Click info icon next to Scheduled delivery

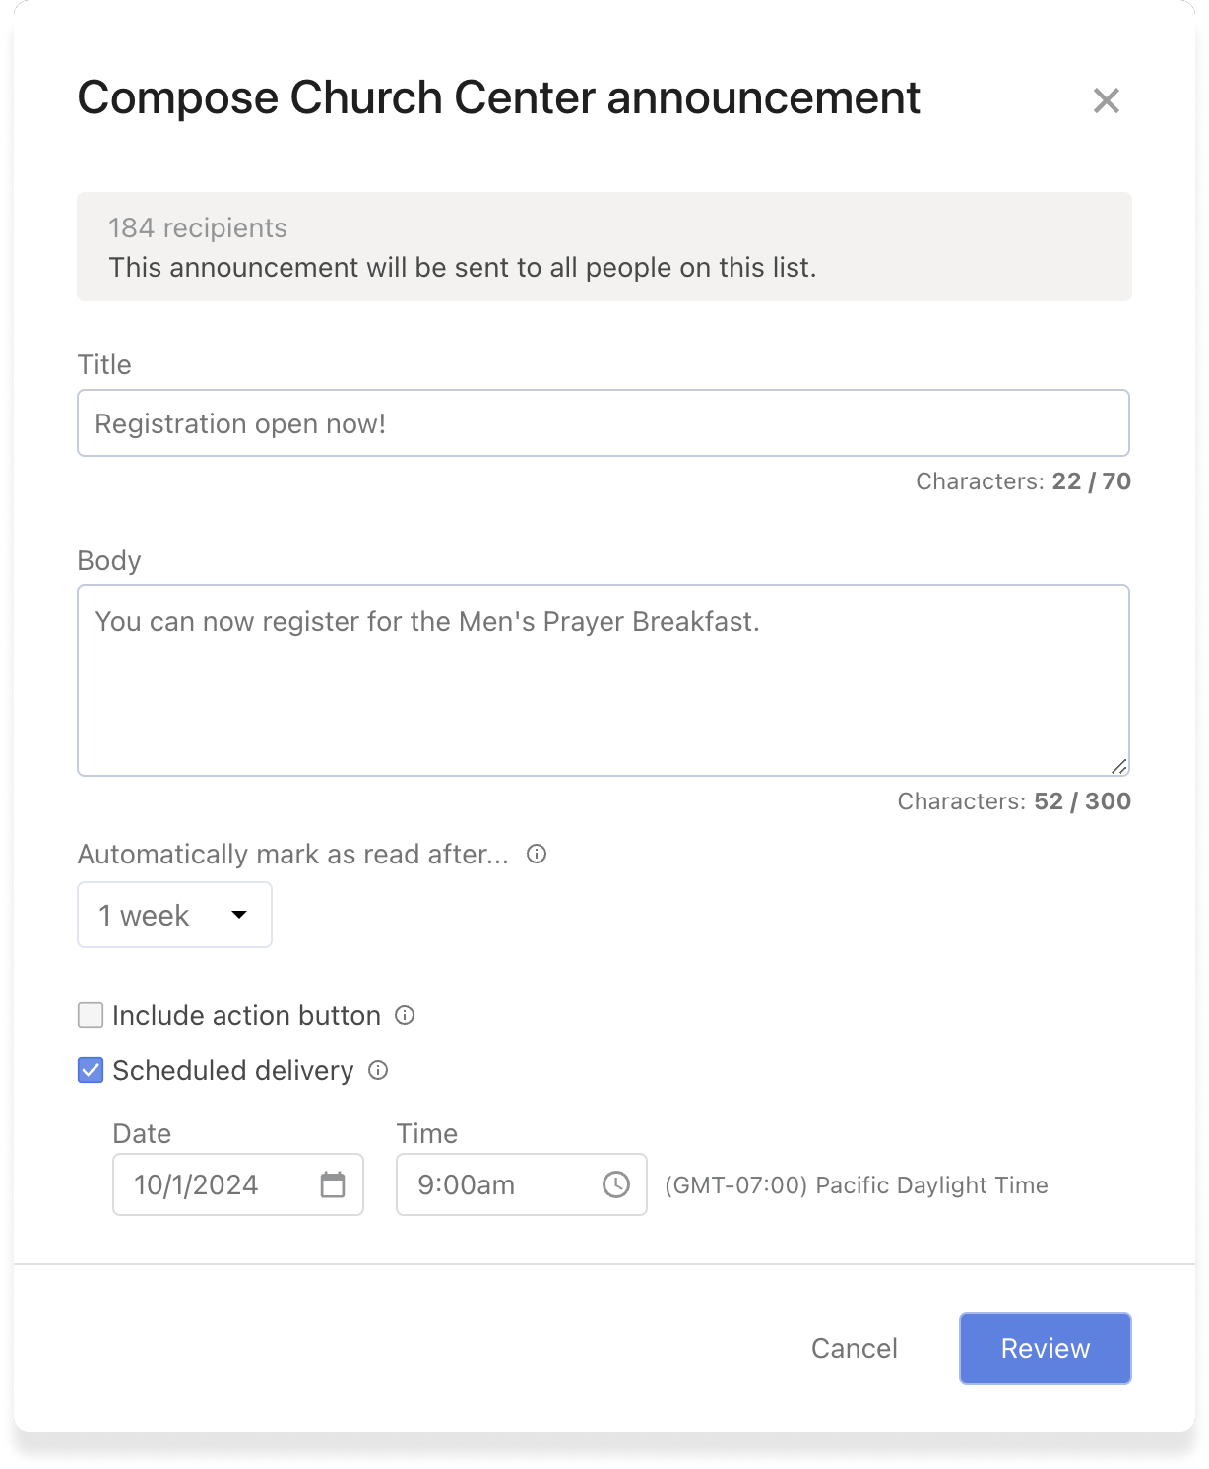(378, 1070)
